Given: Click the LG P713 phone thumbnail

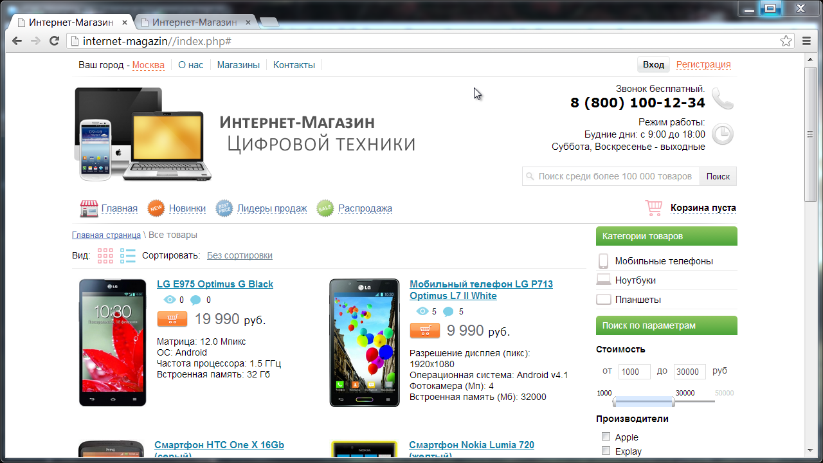Looking at the screenshot, I should point(365,343).
